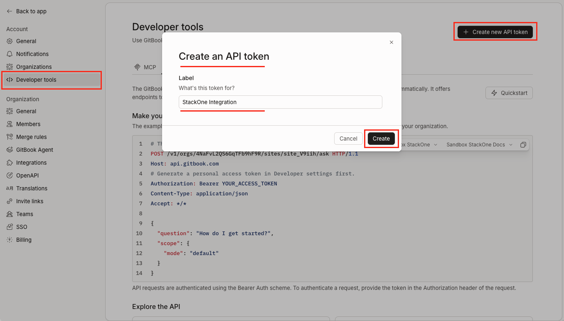Screen dimensions: 564x321
Task: Open the Quickstart button
Action: click(509, 93)
